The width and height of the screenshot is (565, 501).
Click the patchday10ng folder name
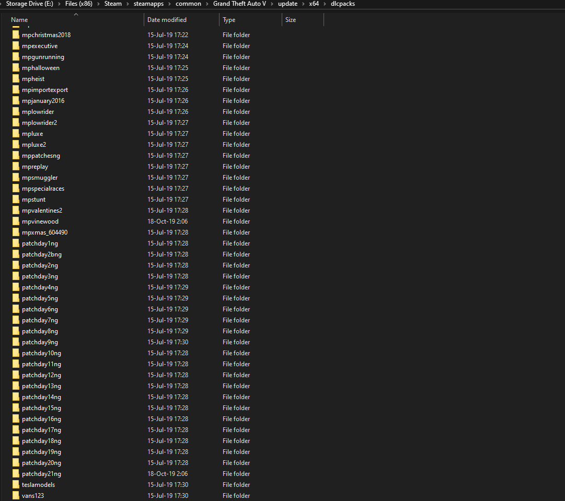pyautogui.click(x=41, y=353)
